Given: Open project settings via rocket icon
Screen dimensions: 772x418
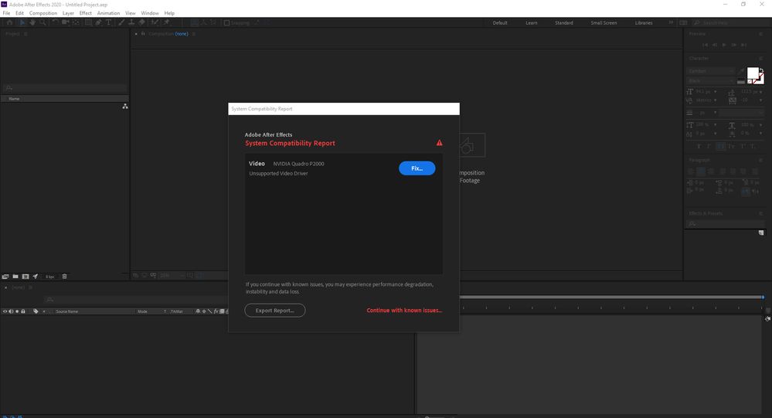Looking at the screenshot, I should click(35, 277).
